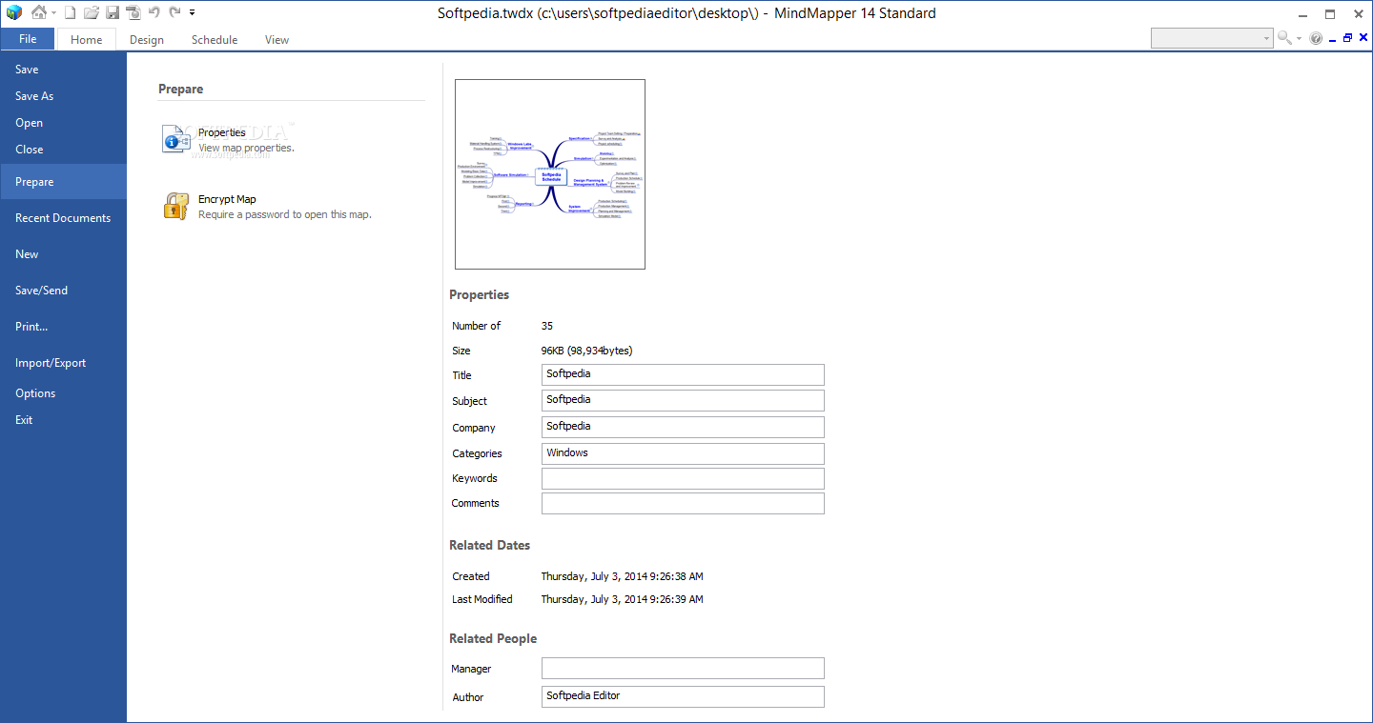
Task: Switch to the View ribbon tab
Action: click(x=277, y=40)
